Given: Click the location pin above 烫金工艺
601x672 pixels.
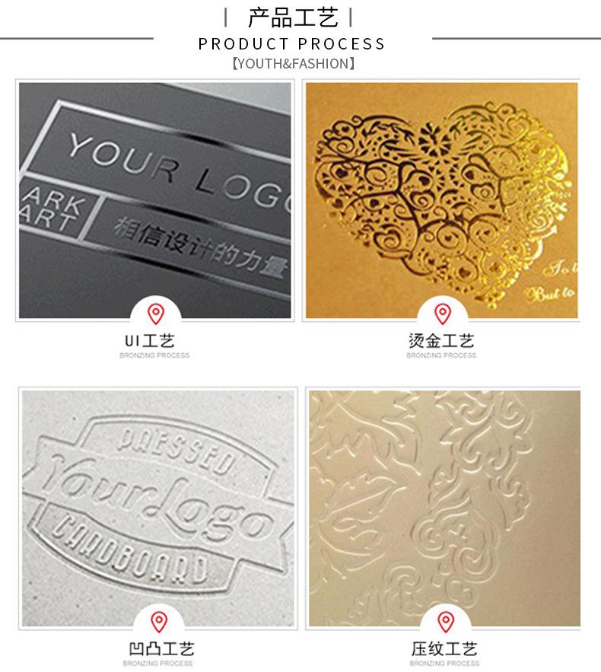Looking at the screenshot, I should 443,314.
